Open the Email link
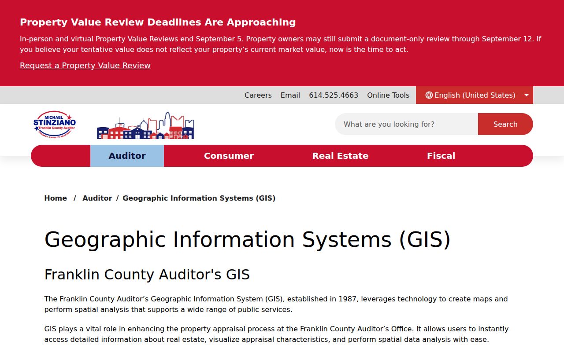 (290, 95)
